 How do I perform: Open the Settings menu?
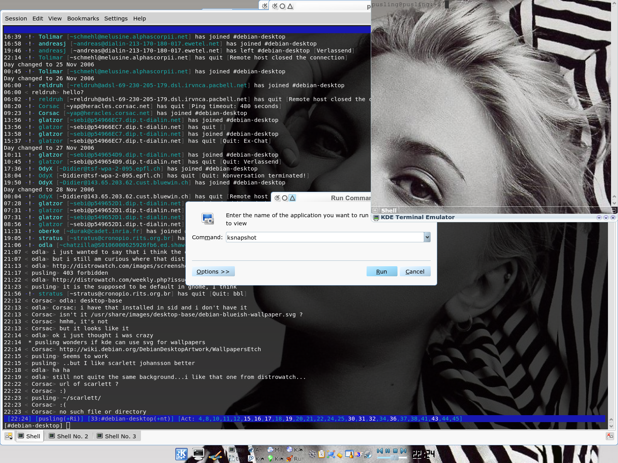[116, 19]
